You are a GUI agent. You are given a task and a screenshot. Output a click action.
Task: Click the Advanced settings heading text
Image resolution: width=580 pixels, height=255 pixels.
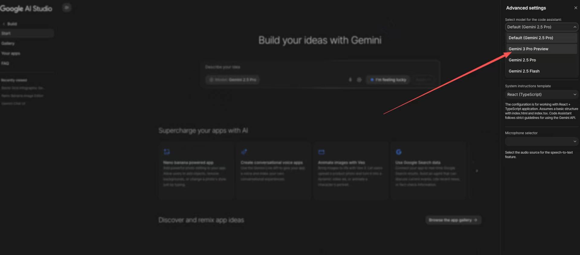click(526, 8)
